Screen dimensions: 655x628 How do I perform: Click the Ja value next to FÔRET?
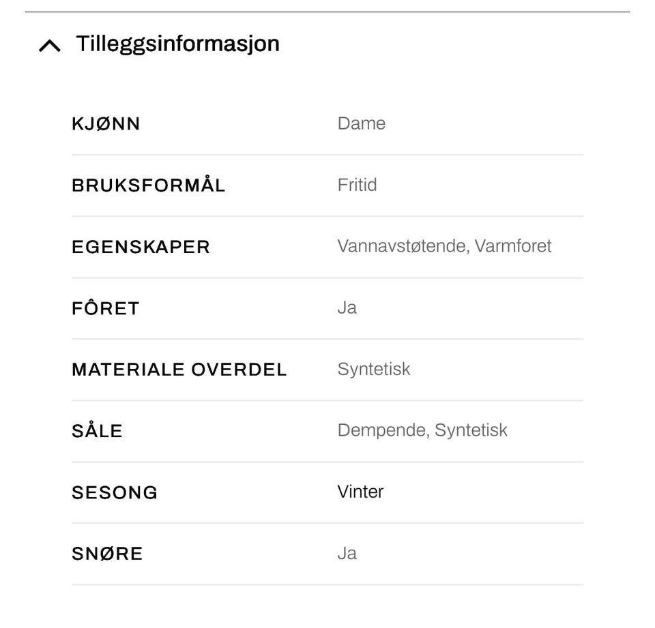[x=347, y=308]
